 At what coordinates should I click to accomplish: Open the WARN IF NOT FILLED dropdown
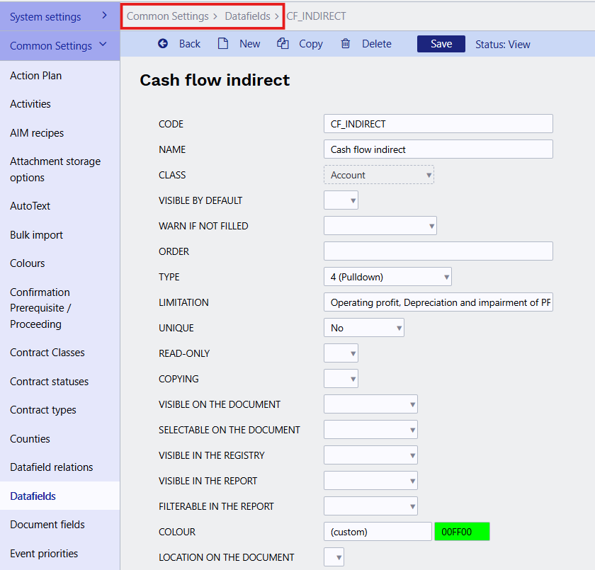coord(380,226)
